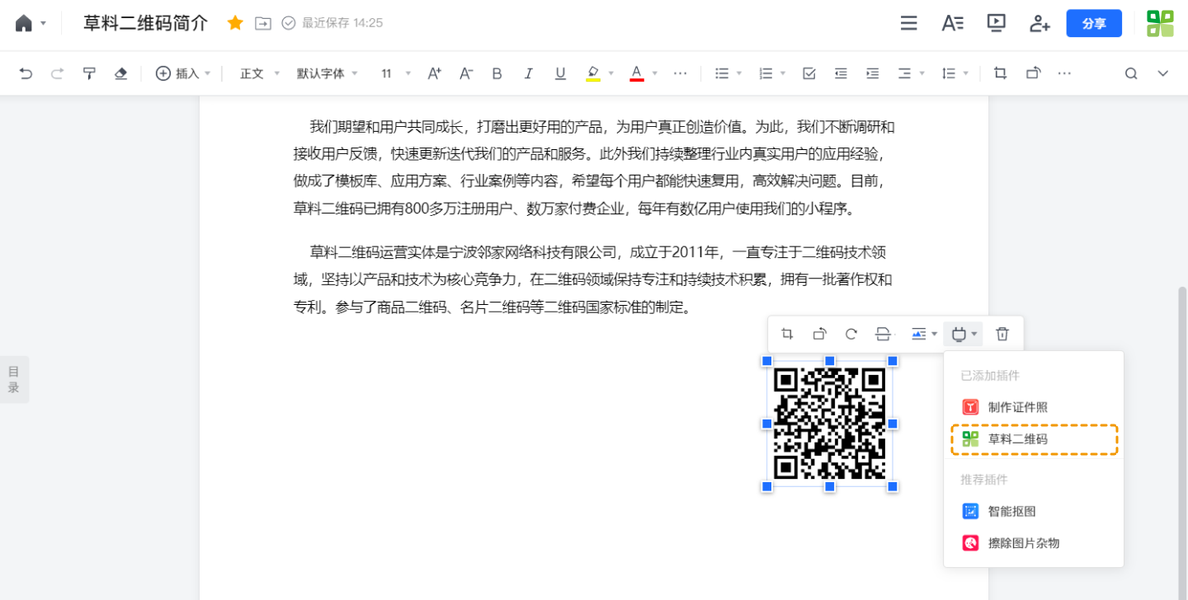Redo the last action
Viewport: 1188px width, 600px height.
tap(57, 73)
